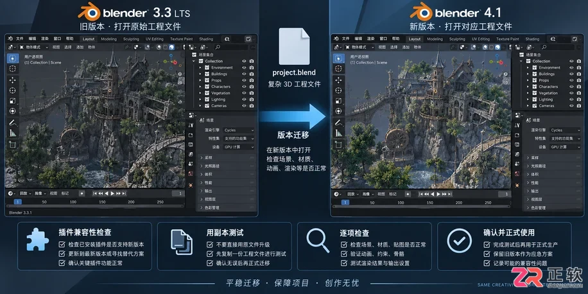Hide Vegetation collection via eye in Blender 4.1 window
Screen dimensions: 588x294
[x=571, y=93]
